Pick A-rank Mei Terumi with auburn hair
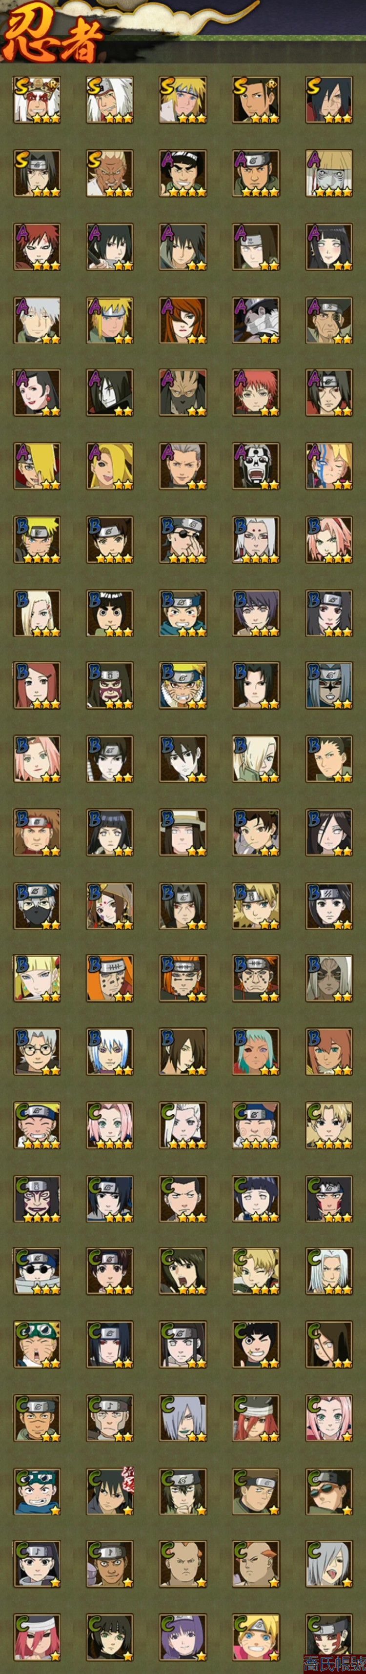Screen dimensions: 366x1674 click(183, 320)
